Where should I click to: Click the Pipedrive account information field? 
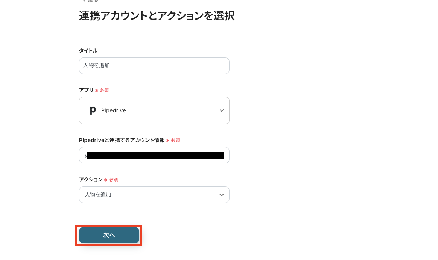tap(154, 155)
